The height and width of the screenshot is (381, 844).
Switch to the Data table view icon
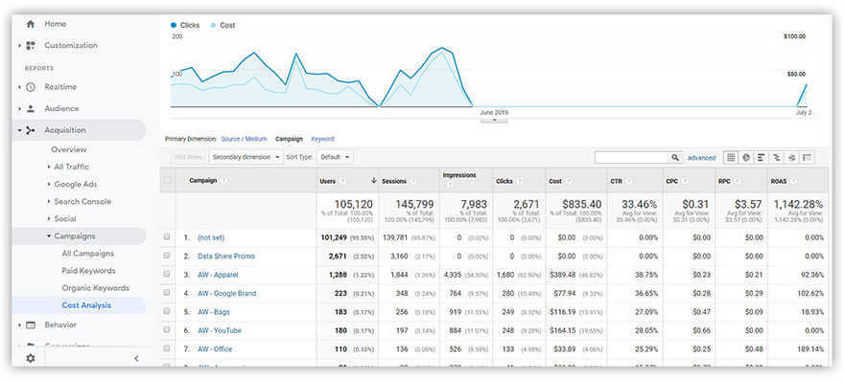click(731, 157)
